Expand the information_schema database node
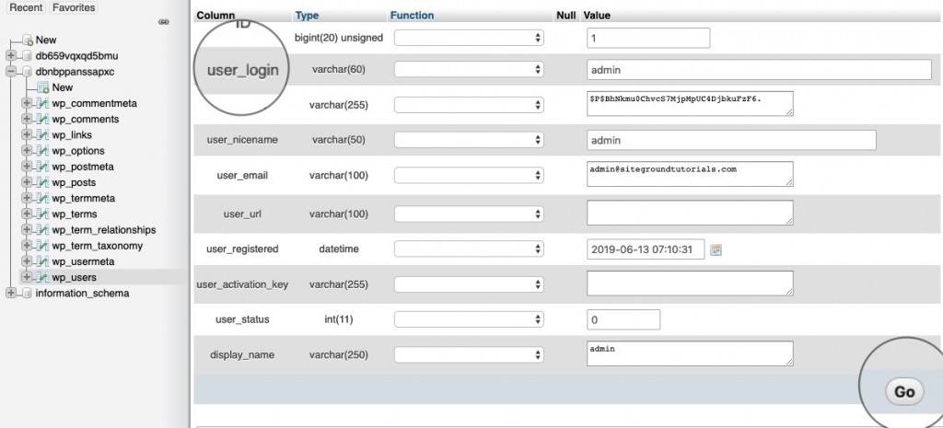This screenshot has height=428, width=943. pos(11,294)
